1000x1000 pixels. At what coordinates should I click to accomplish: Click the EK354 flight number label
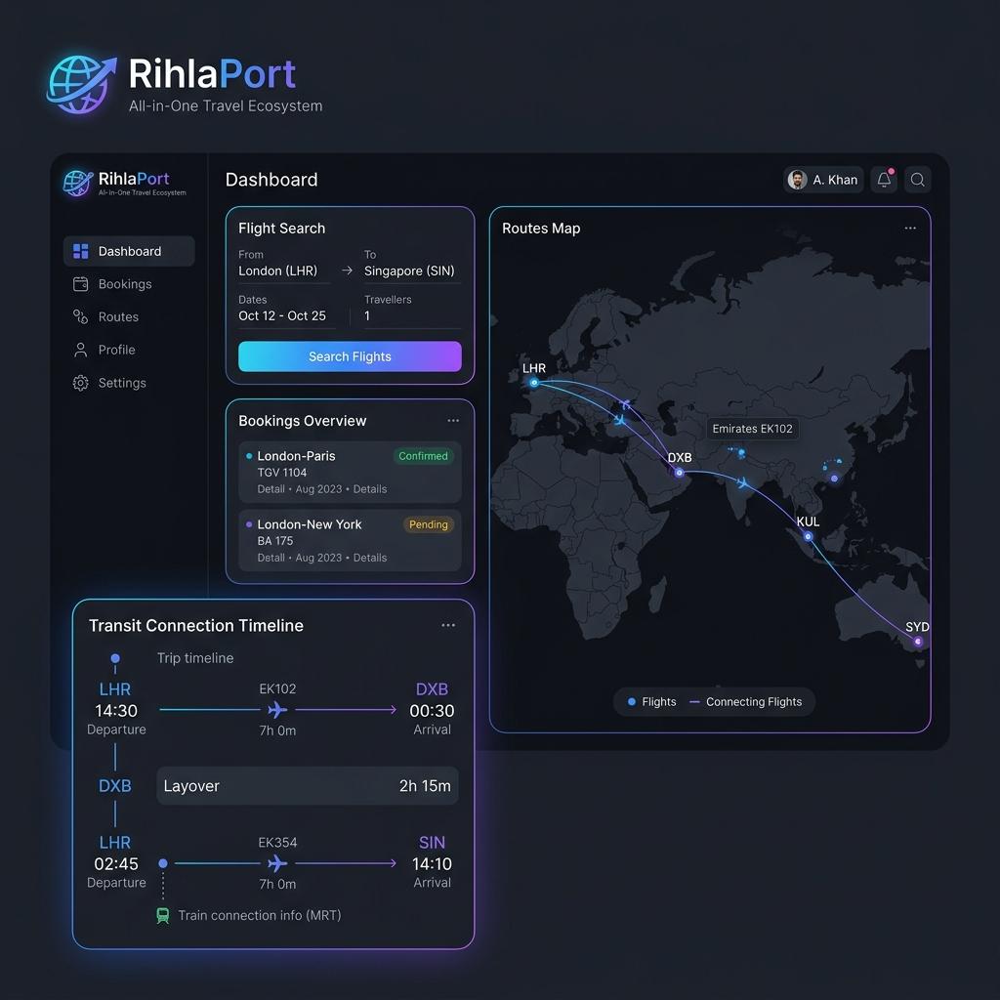point(277,843)
